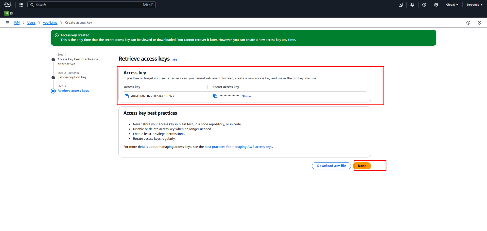Toggle the side navigation hamburger menu
This screenshot has height=231, width=487.
click(x=7, y=23)
